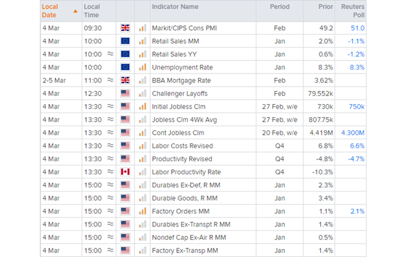The height and width of the screenshot is (257, 407).
Task: Click the approximate-time symbol on the Retail Sales YY row
Action: click(110, 54)
